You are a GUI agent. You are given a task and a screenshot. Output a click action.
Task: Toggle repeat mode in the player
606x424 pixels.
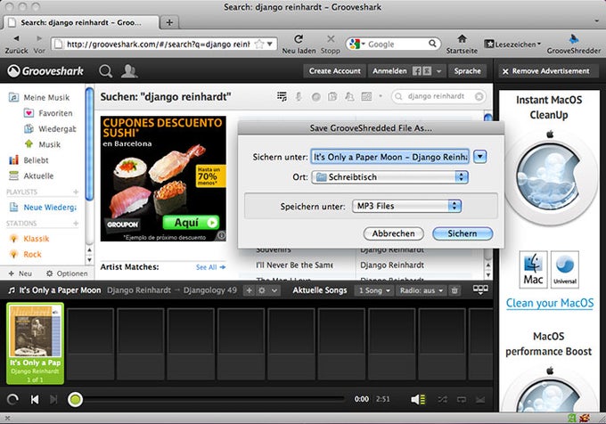(462, 399)
